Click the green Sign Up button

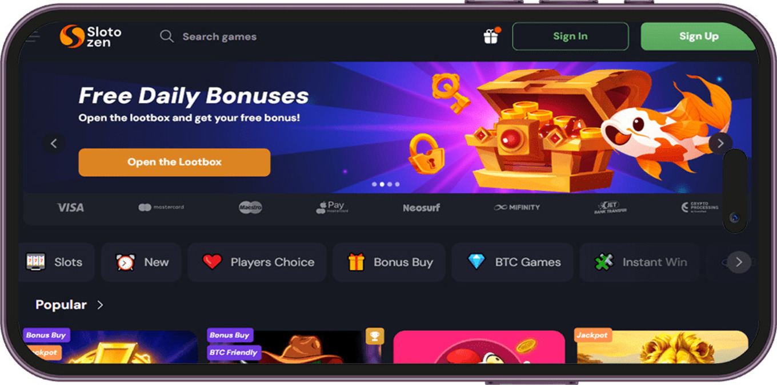pos(698,37)
